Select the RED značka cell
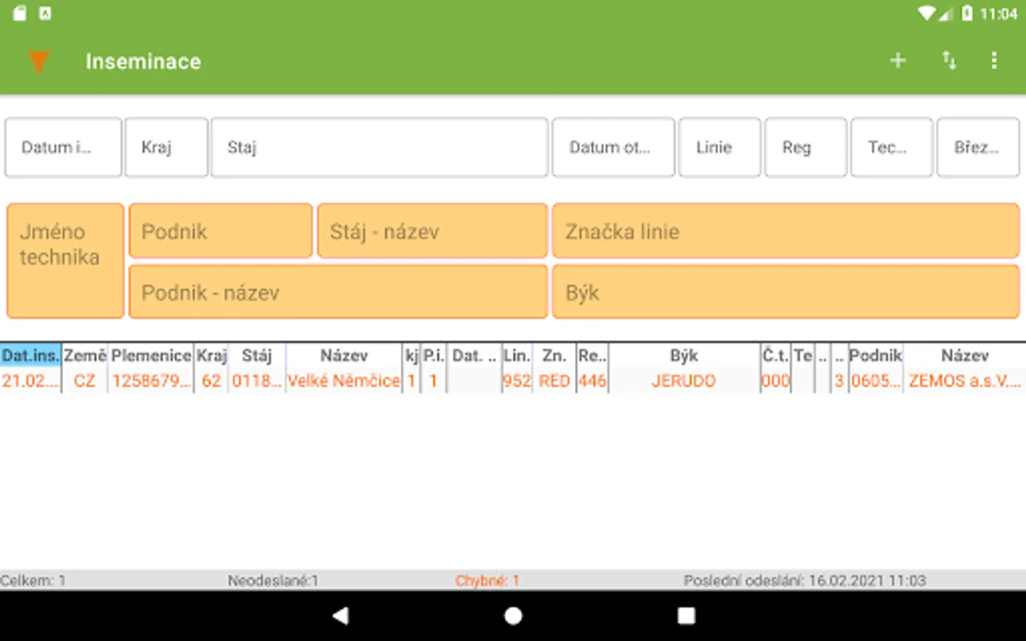 (x=554, y=381)
